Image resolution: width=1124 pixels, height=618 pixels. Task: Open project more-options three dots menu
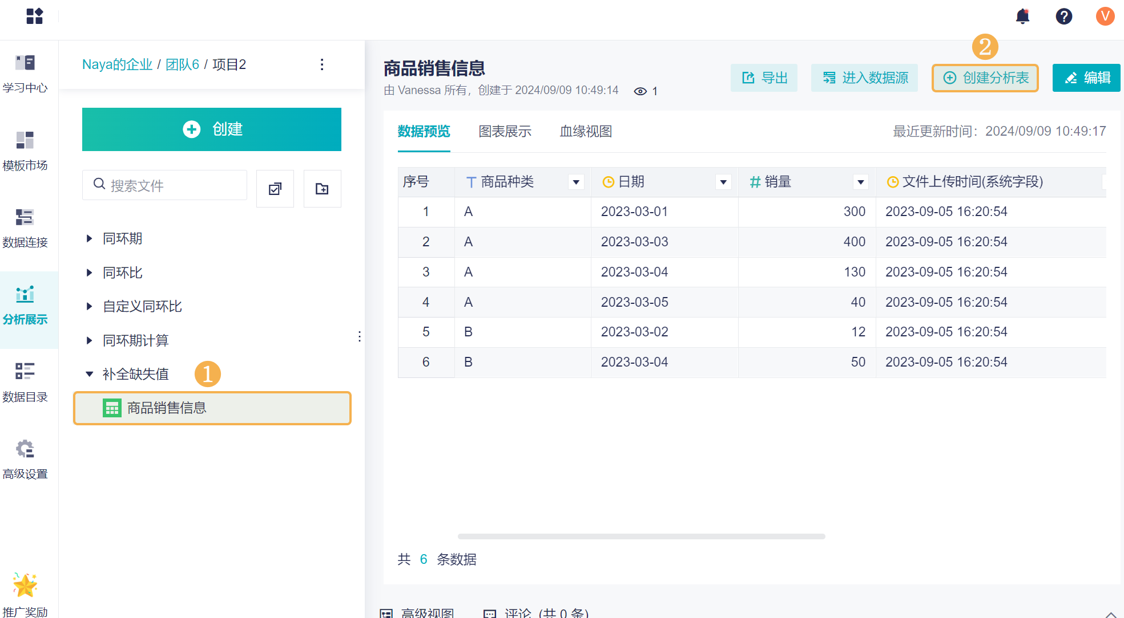point(322,64)
